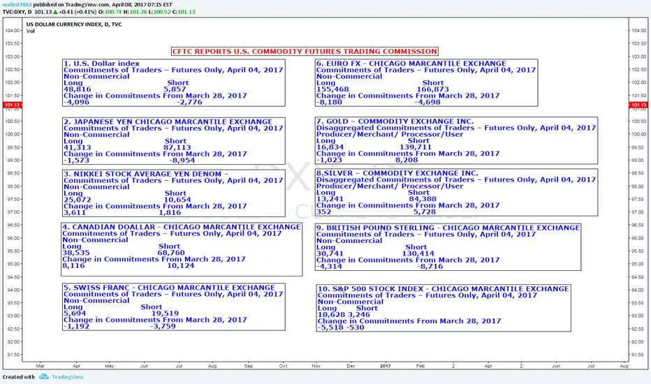Image resolution: width=651 pixels, height=384 pixels.
Task: Click the H:101.26 high value
Action: [x=135, y=12]
